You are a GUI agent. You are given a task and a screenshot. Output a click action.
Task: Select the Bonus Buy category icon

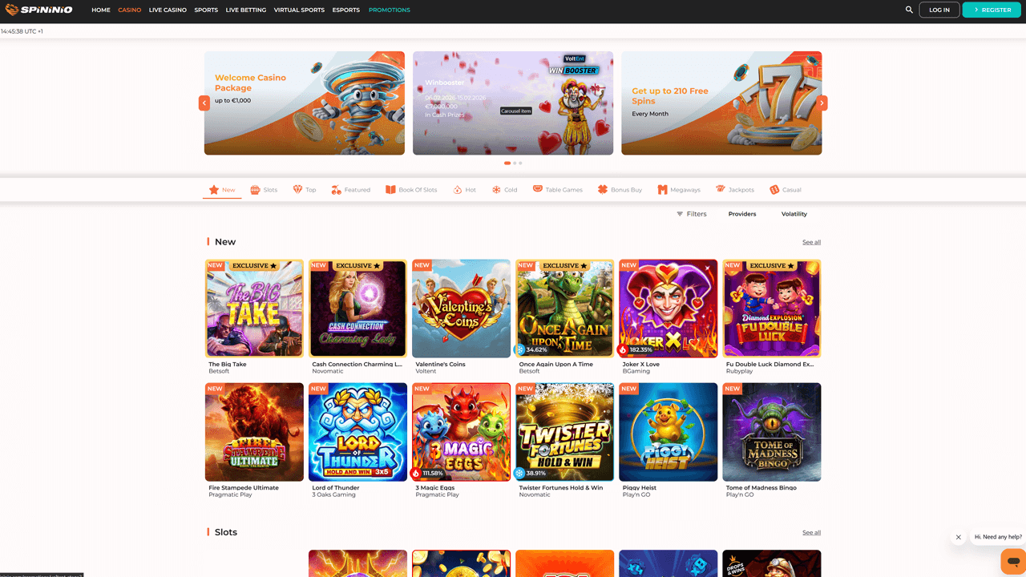point(603,190)
